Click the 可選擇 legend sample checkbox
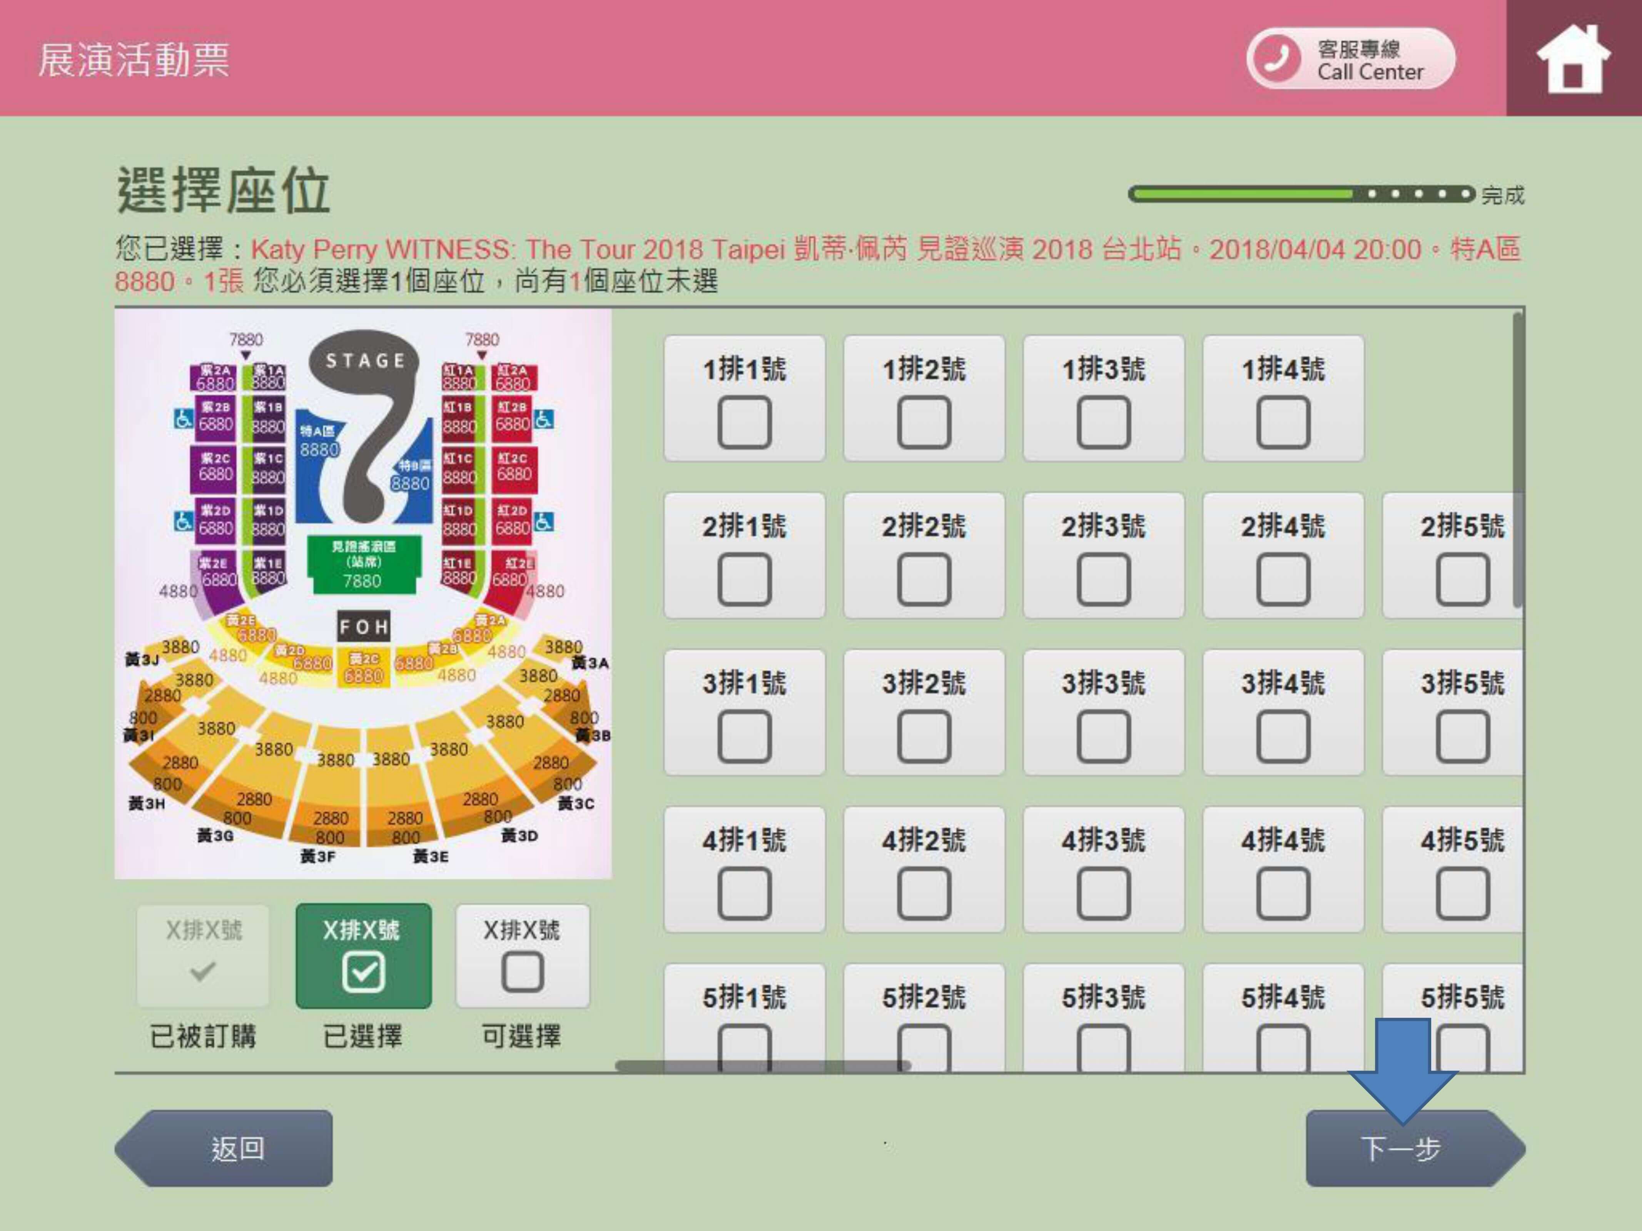Viewport: 1642px width, 1231px height. coord(523,972)
